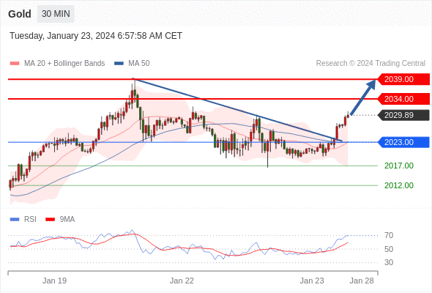Click the 2034.00 resistance price tag
Viewport: 432px width, 293px height.
click(x=403, y=99)
